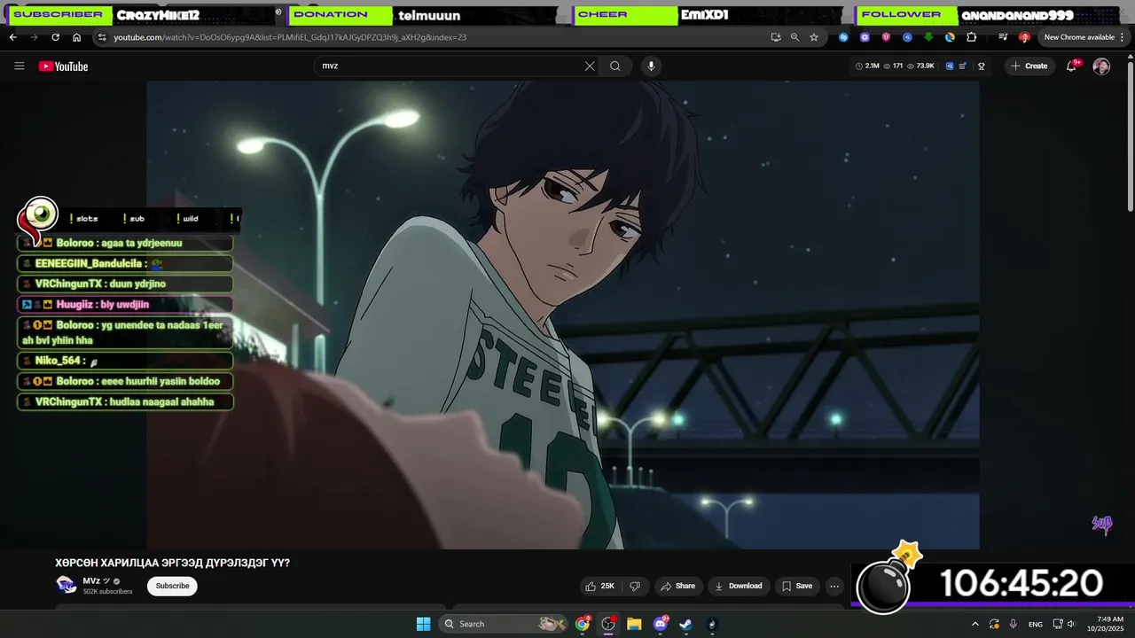Image resolution: width=1135 pixels, height=638 pixels.
Task: Click the 2.1M clock stat in header
Action: (867, 66)
